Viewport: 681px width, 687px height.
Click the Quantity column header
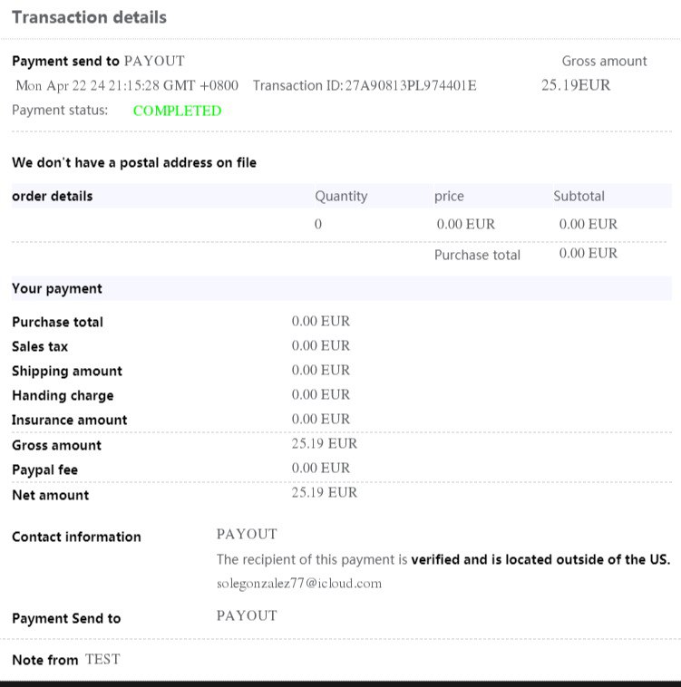click(341, 196)
